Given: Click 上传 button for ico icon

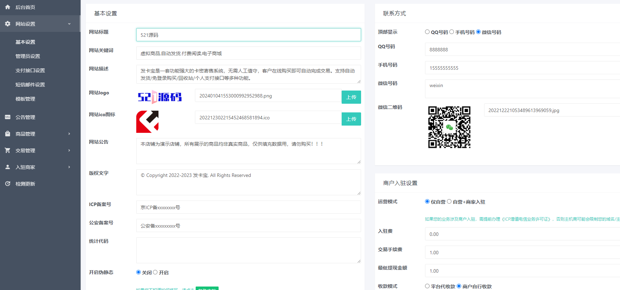Looking at the screenshot, I should [351, 119].
